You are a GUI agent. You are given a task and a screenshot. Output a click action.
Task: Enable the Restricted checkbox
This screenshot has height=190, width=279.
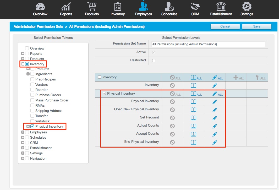[154, 61]
